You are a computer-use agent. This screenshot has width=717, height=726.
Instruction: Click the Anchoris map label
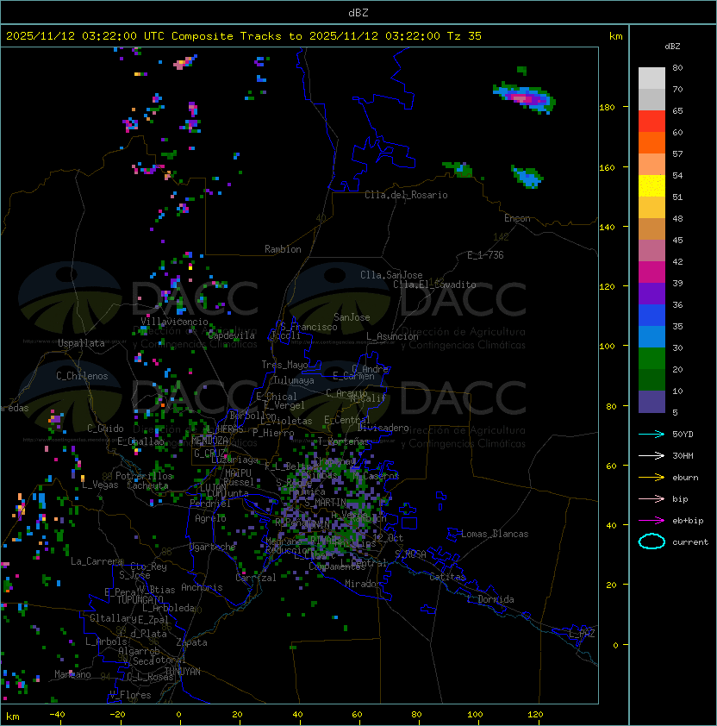point(202,587)
